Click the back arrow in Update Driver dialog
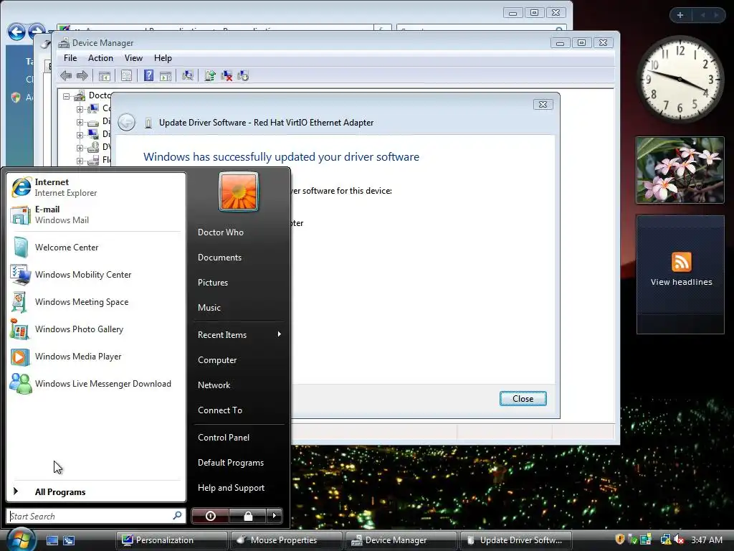Image resolution: width=734 pixels, height=551 pixels. pyautogui.click(x=126, y=122)
